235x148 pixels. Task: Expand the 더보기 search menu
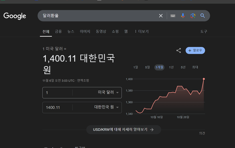pyautogui.click(x=141, y=32)
